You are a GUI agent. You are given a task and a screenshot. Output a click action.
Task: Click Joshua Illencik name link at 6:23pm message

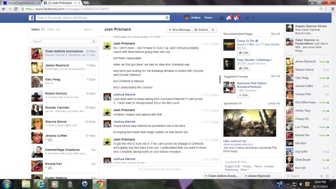[x=124, y=94]
